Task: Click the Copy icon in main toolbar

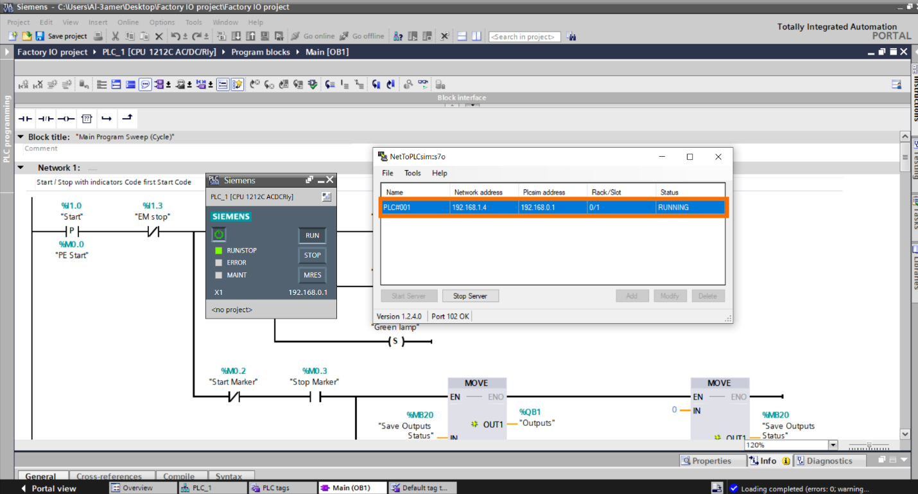Action: [x=130, y=37]
